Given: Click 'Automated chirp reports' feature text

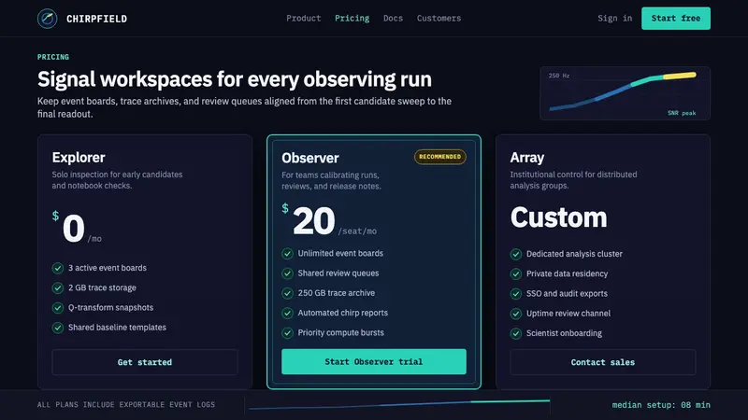Looking at the screenshot, I should click(342, 313).
